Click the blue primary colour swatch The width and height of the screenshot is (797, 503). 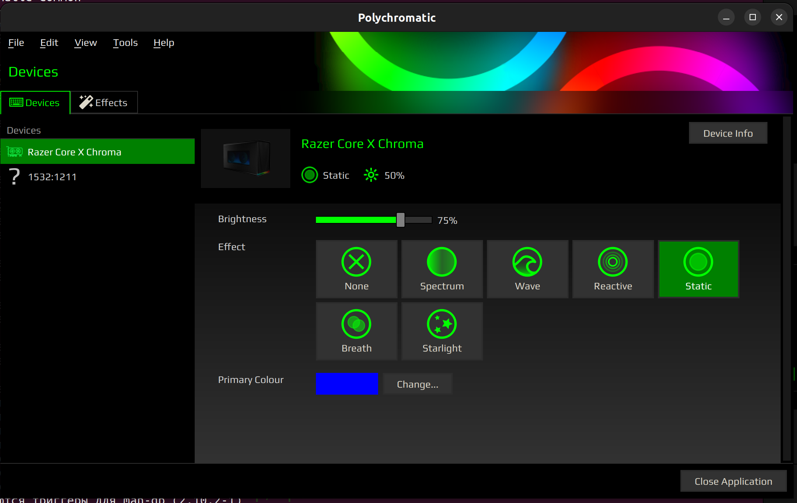click(347, 384)
